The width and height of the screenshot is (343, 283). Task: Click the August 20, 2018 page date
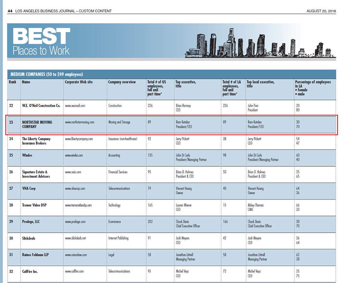[321, 11]
